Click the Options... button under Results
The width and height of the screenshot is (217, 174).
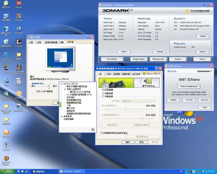click(x=203, y=52)
